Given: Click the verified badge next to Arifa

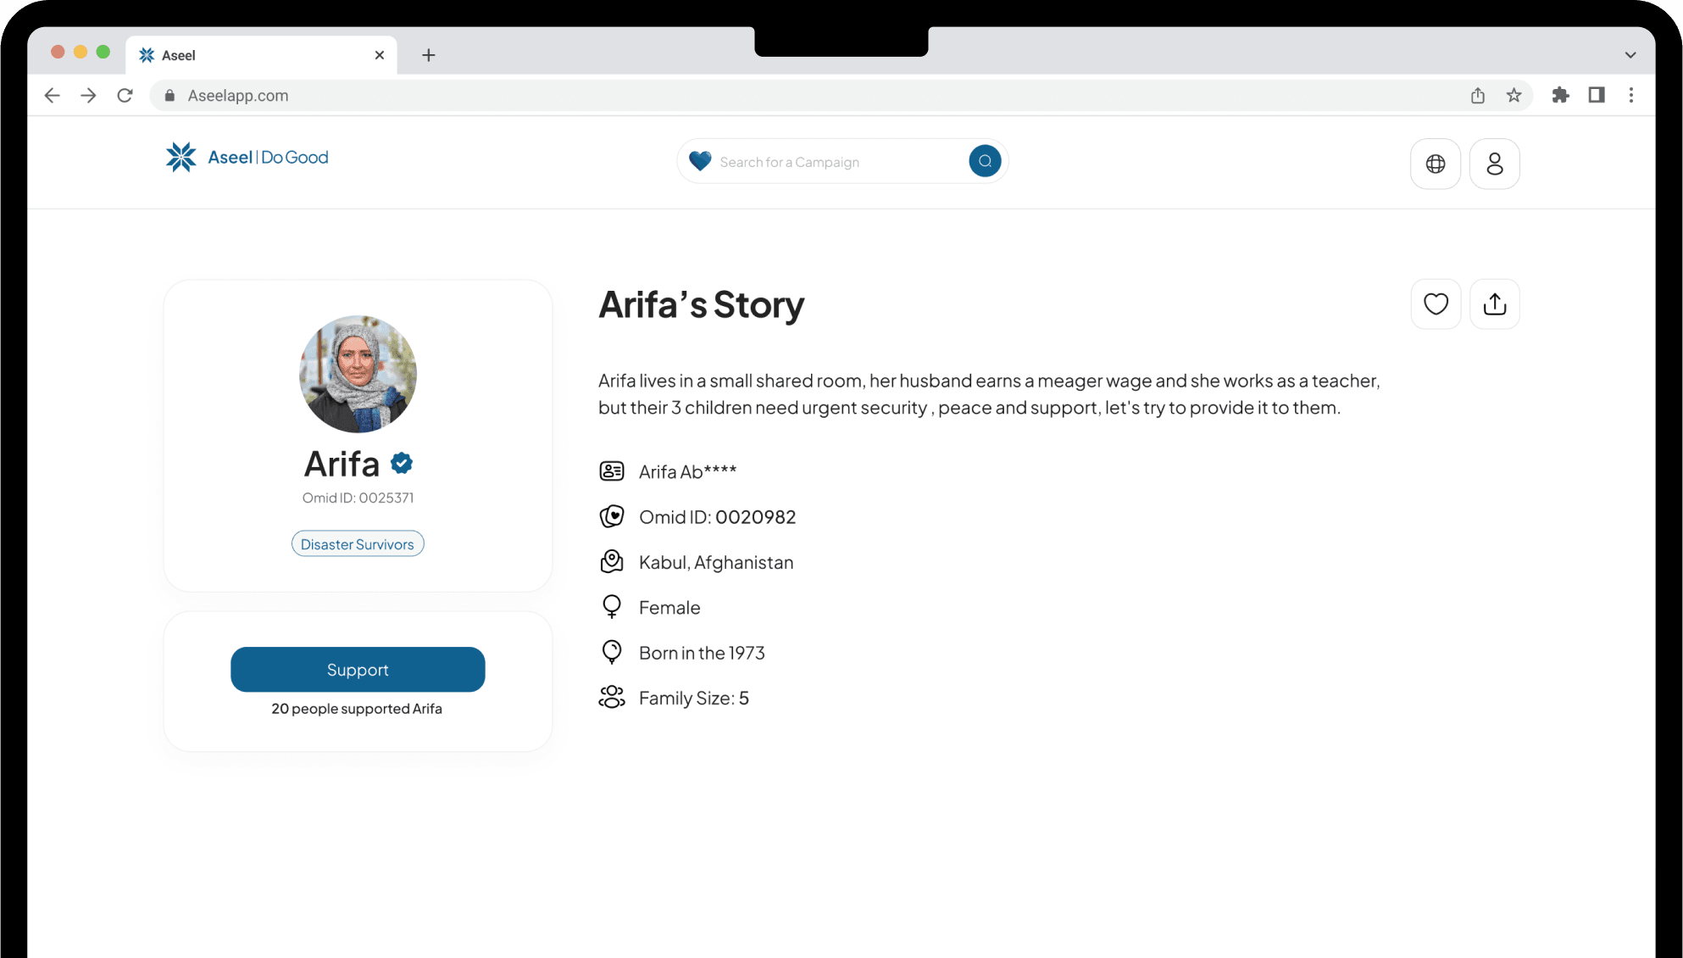Looking at the screenshot, I should [402, 463].
